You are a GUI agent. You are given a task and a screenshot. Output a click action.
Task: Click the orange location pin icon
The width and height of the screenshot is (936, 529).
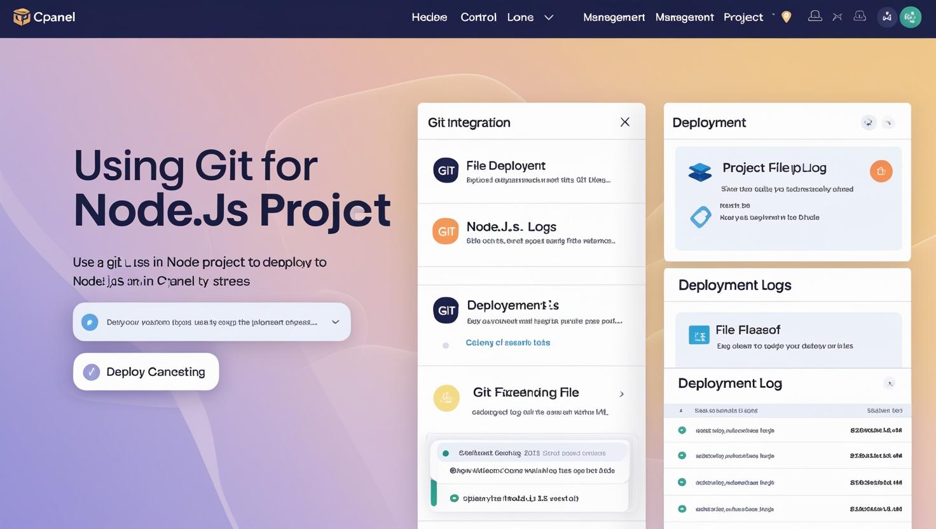(x=787, y=17)
